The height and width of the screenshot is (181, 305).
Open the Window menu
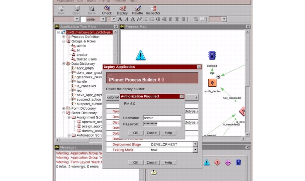[x=120, y=1]
